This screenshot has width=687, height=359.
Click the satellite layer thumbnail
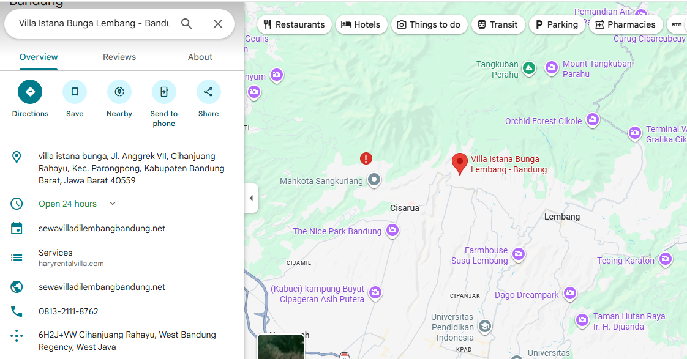280,347
